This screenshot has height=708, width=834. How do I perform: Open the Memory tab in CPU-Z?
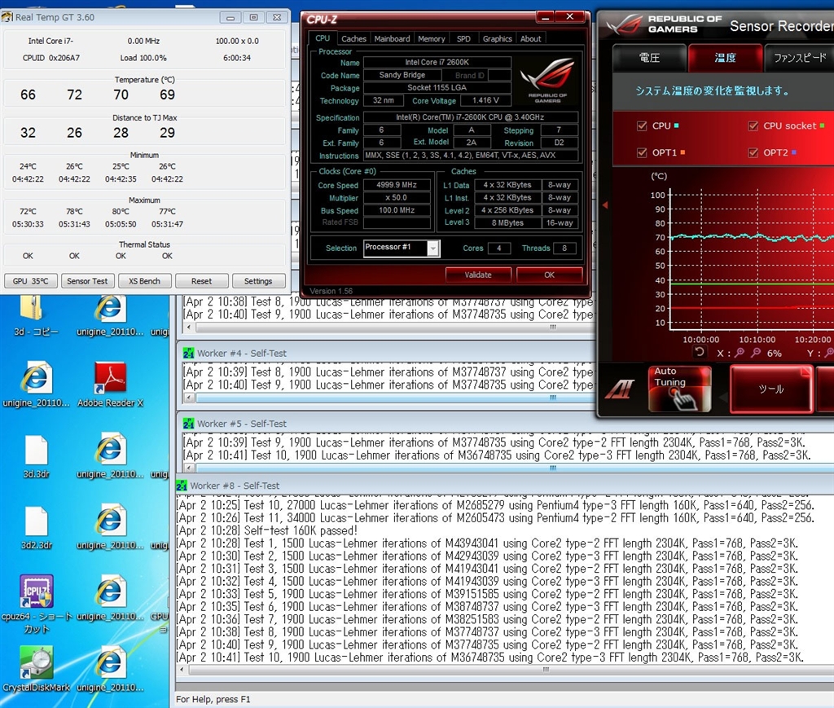pyautogui.click(x=432, y=39)
